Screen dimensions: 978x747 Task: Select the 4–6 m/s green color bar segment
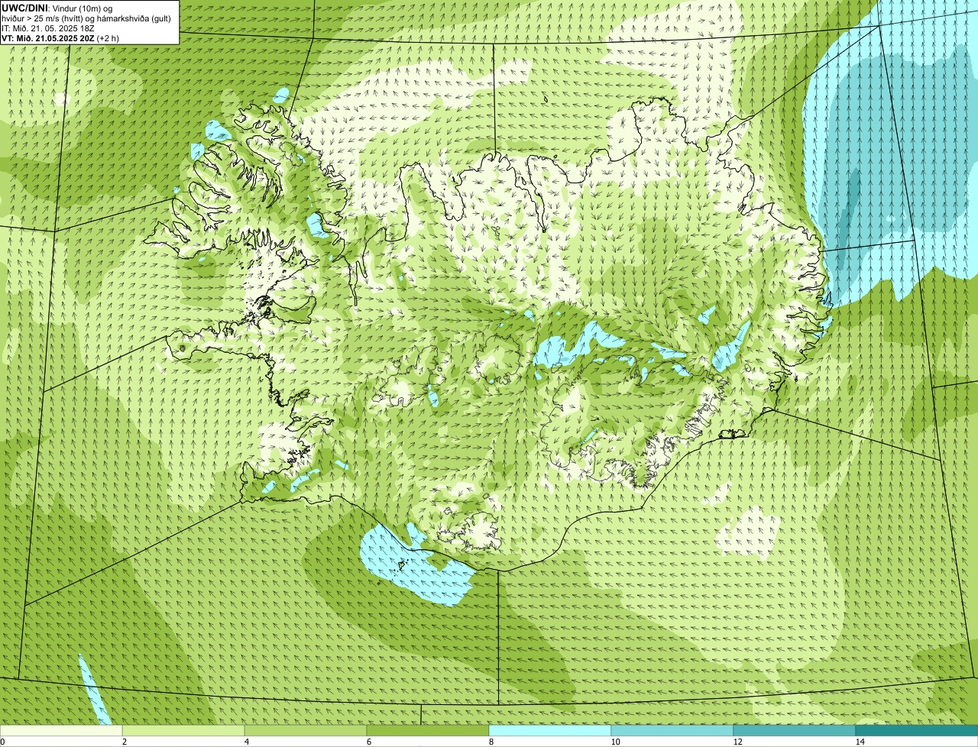point(306,730)
